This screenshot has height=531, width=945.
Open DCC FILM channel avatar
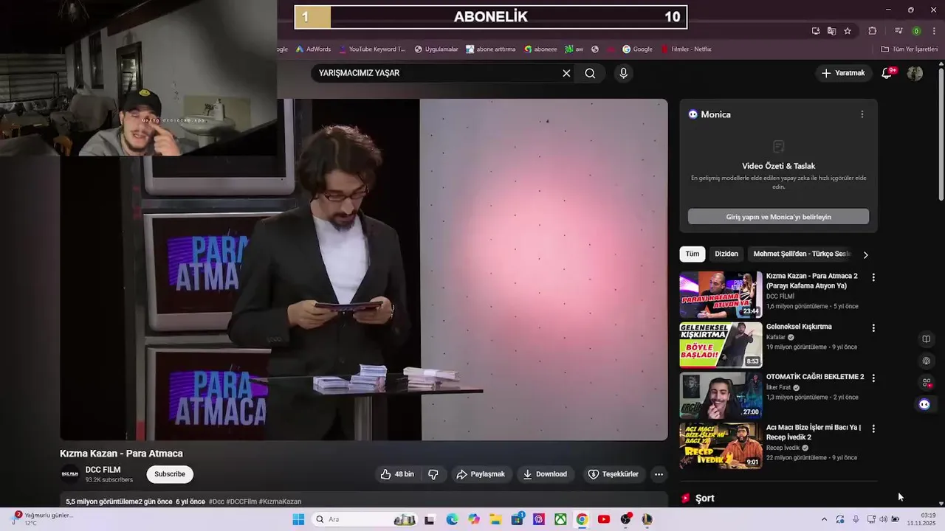point(70,474)
